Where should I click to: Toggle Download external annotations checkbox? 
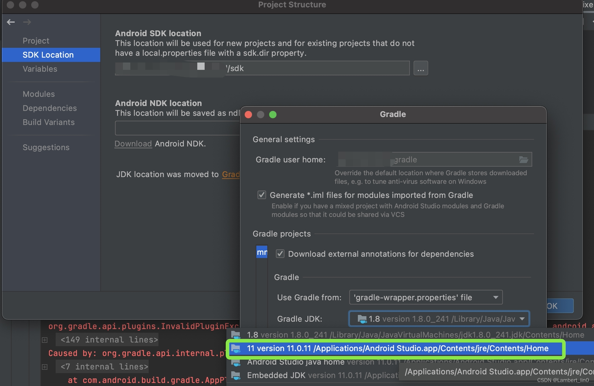point(280,254)
